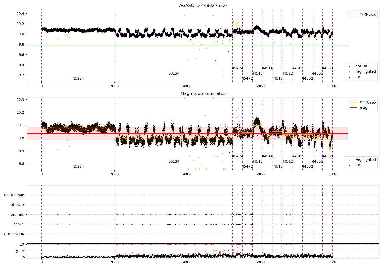This screenshot has height=268, width=383.
Task: Click the 10.4 tick on AGASC ID y-axis
Action: click(x=20, y=14)
